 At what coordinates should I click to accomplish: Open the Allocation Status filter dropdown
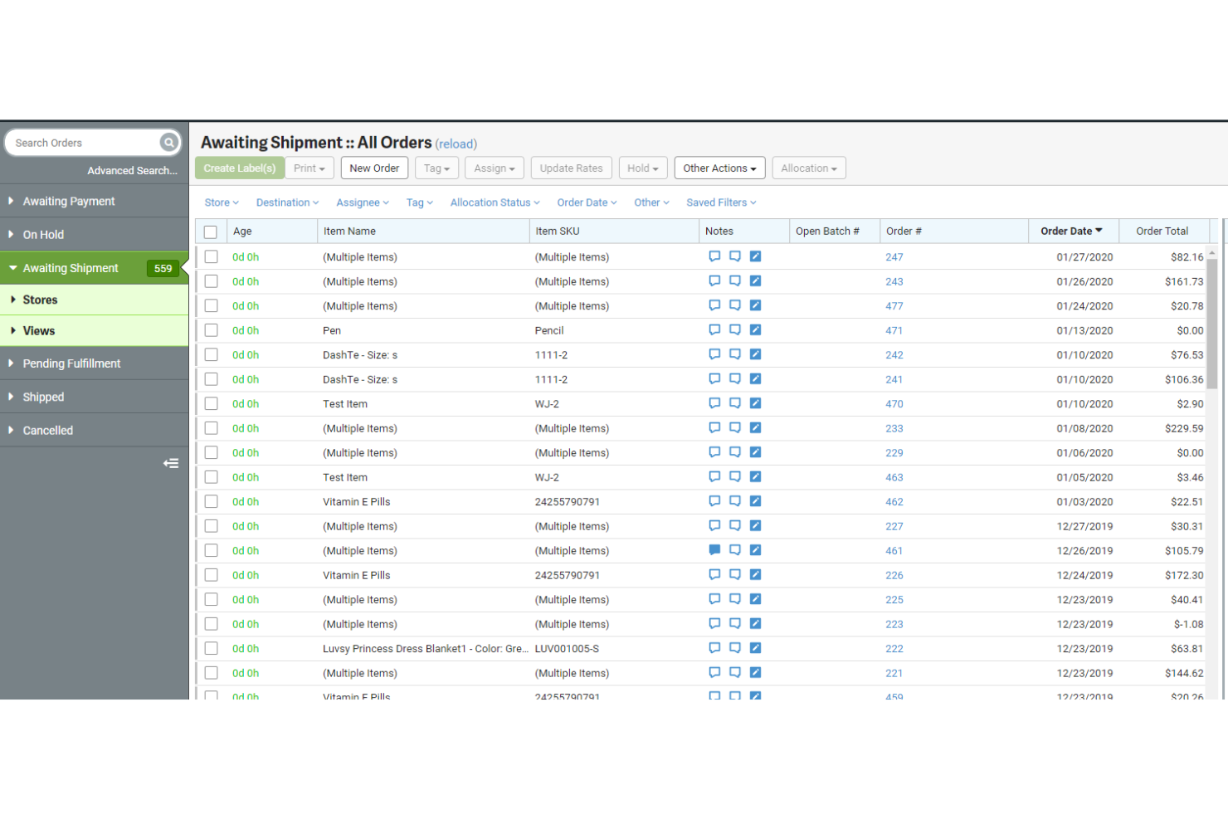(x=495, y=202)
